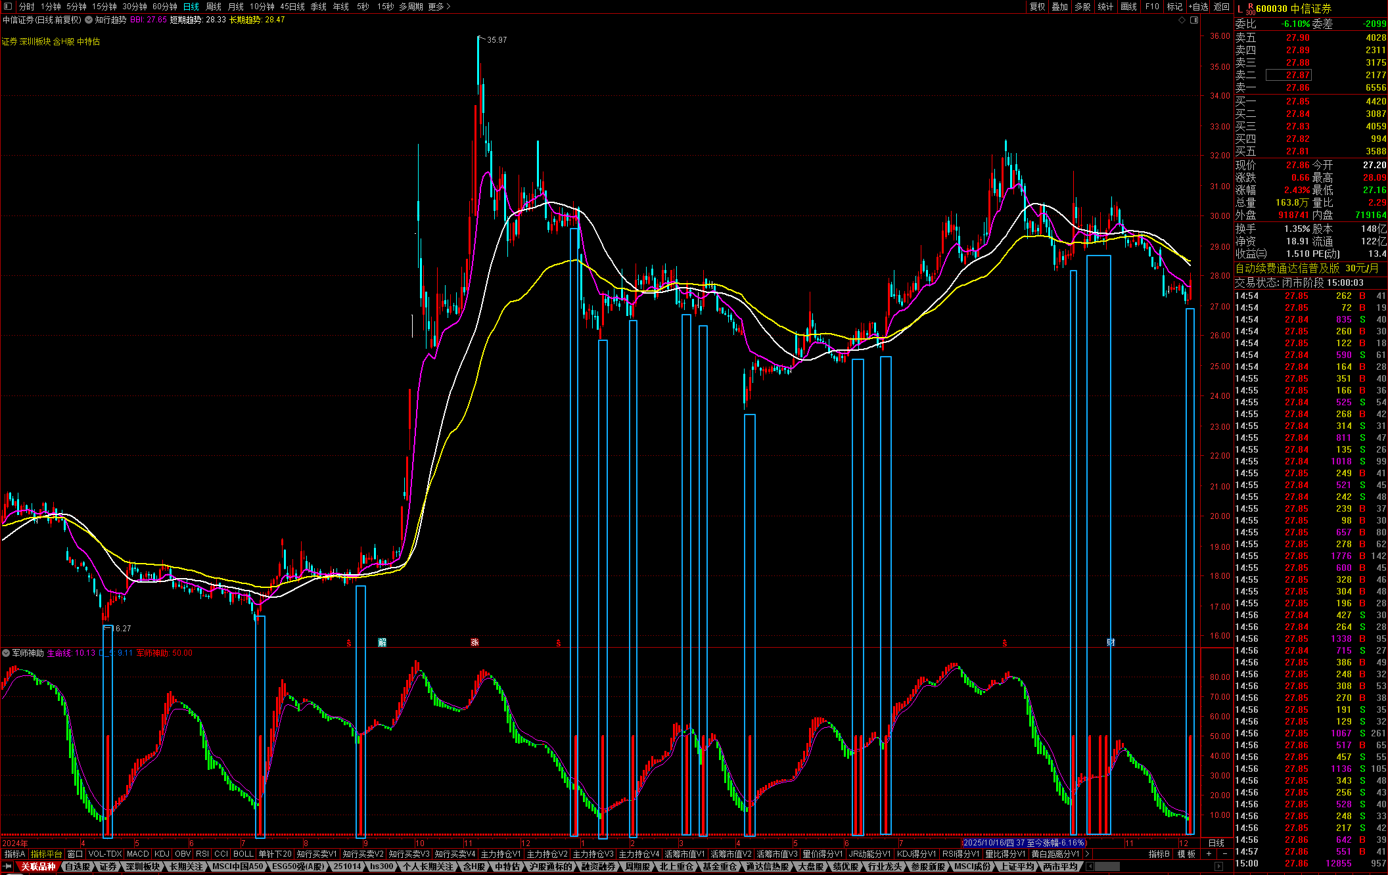
Task: Toggle the side panel icon beside the diamond
Action: coord(1194,20)
